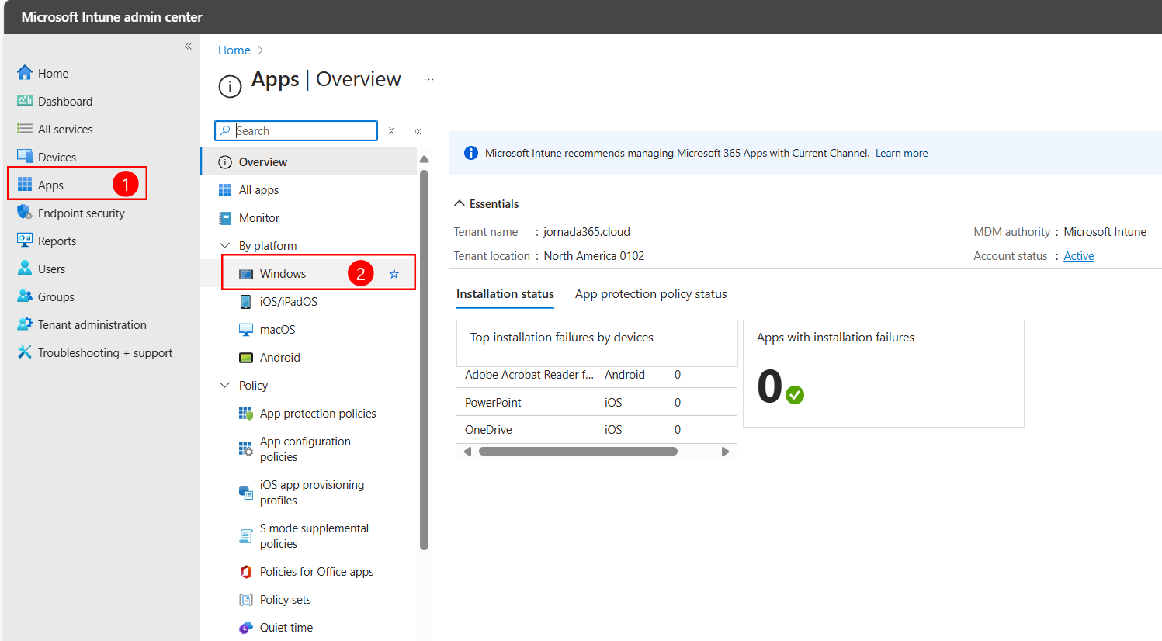Open the Endpoint security shield icon
This screenshot has height=641, width=1162.
[x=25, y=213]
